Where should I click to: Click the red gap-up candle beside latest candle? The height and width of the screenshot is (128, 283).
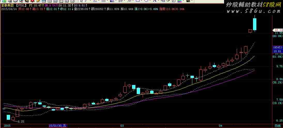coord(250,31)
